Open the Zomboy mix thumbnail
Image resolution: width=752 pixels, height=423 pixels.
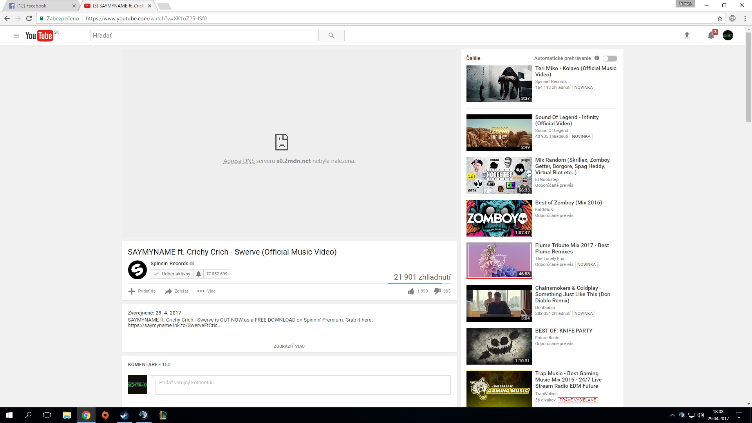pos(499,218)
